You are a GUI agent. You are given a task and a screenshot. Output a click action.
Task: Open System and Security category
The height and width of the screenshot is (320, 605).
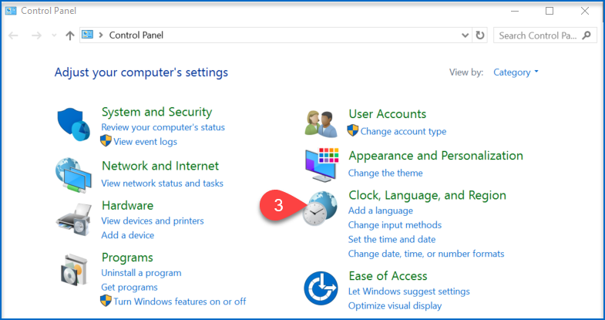coord(156,112)
